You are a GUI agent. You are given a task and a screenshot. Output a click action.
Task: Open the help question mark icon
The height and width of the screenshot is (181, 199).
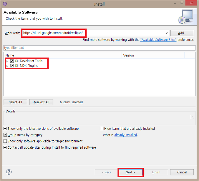9,172
